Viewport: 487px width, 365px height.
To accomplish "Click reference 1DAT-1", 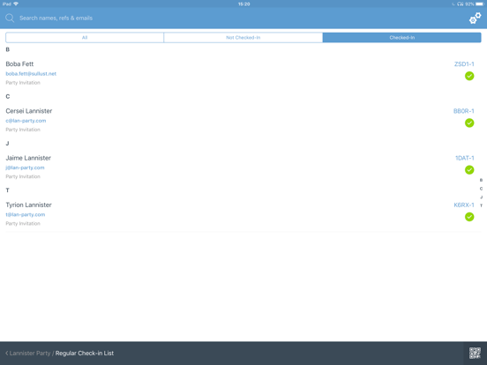I will [x=465, y=158].
